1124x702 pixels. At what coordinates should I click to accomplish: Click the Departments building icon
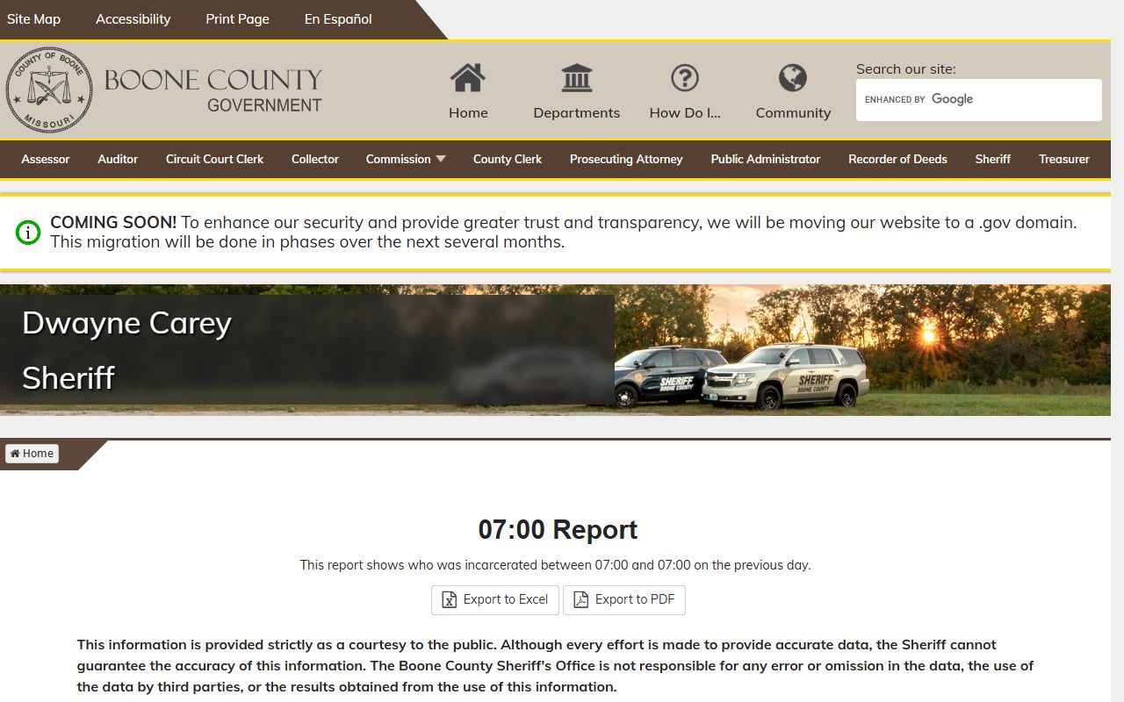[577, 78]
